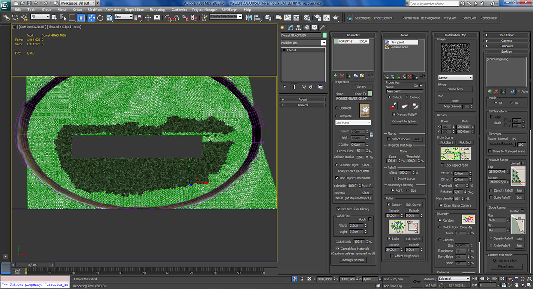Click Play Animation button
The width and height of the screenshot is (533, 289).
488,279
